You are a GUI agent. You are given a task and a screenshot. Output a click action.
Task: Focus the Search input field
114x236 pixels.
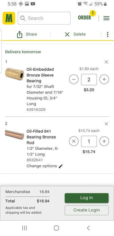pyautogui.click(x=44, y=18)
